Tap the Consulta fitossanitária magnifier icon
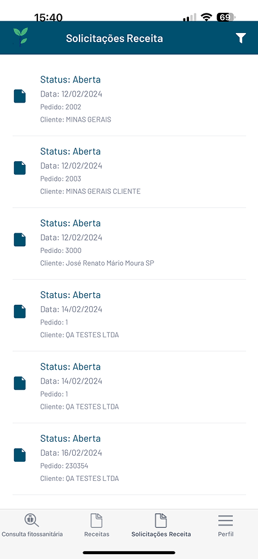The width and height of the screenshot is (258, 559). click(x=32, y=521)
